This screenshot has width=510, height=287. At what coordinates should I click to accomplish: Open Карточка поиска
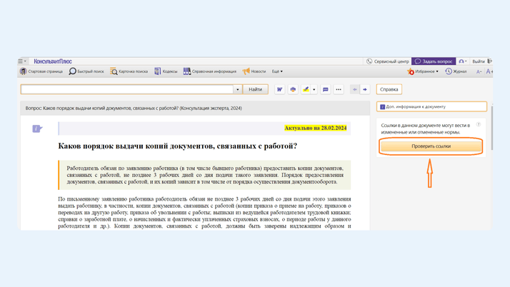[129, 71]
